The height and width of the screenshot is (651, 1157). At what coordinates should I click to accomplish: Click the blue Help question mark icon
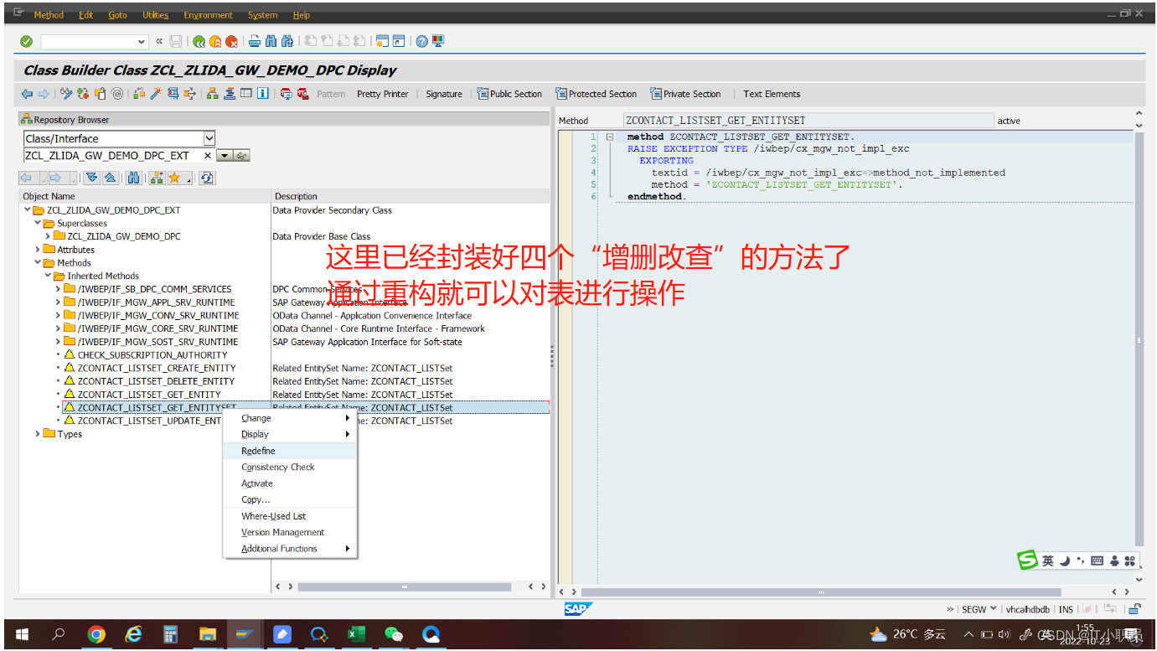pos(422,41)
